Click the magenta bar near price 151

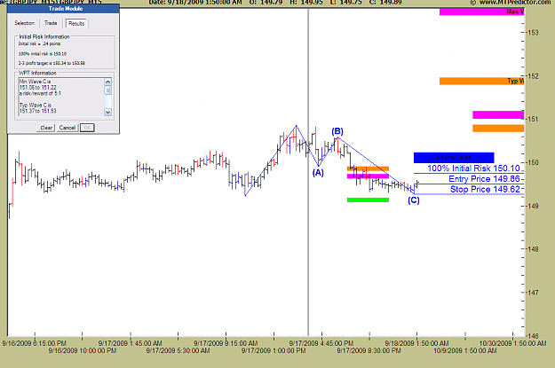pyautogui.click(x=498, y=115)
